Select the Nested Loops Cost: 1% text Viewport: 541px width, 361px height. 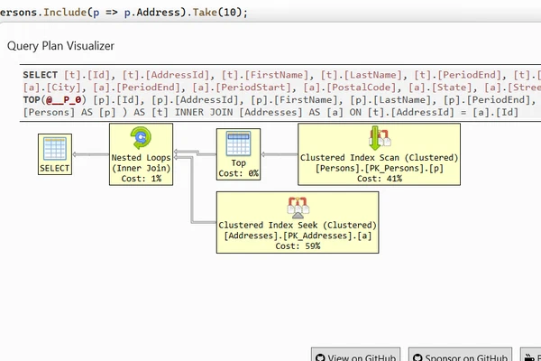click(142, 179)
